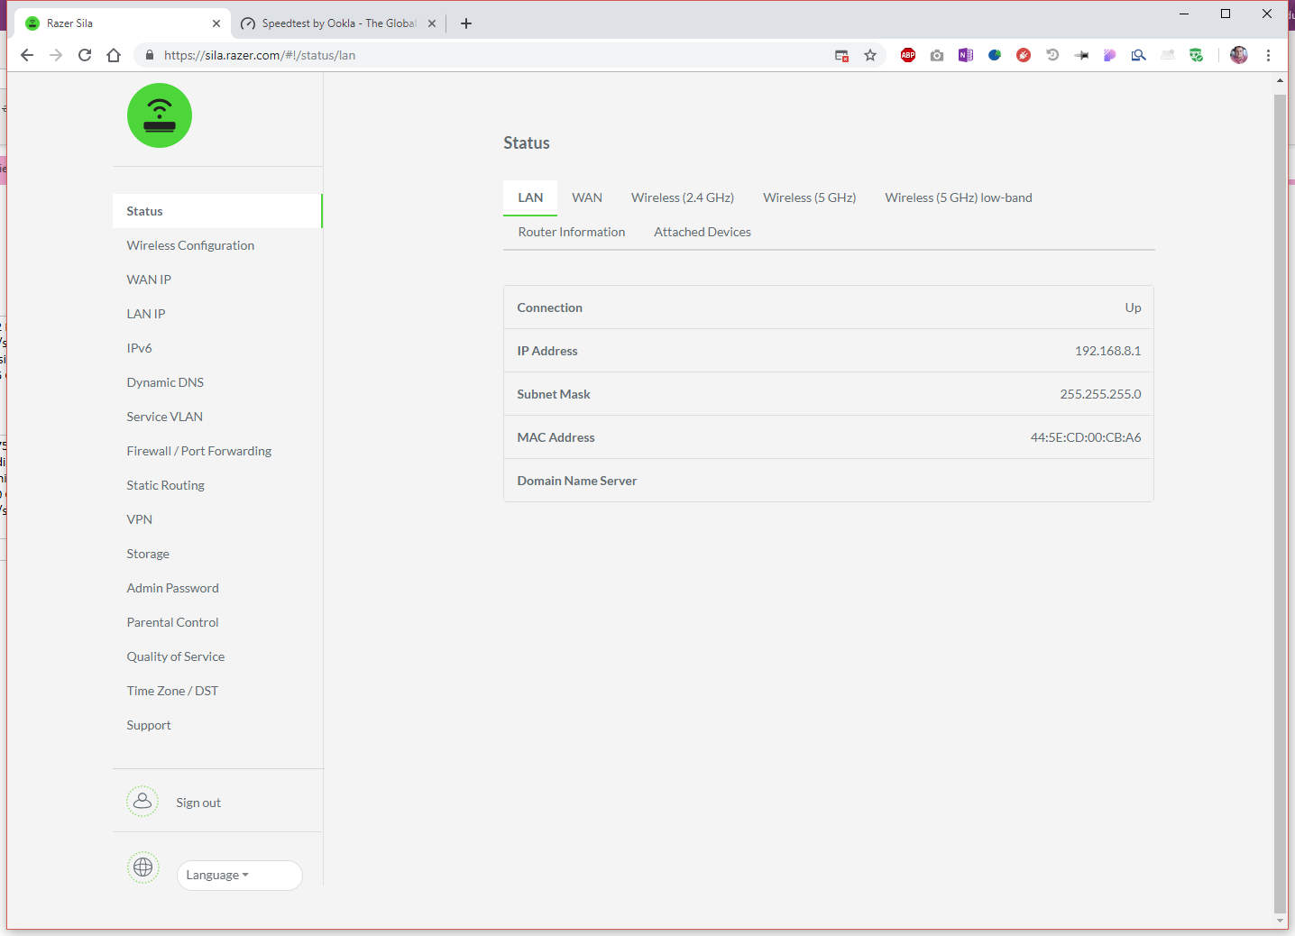
Task: Close the Razer Sila tab
Action: (216, 23)
